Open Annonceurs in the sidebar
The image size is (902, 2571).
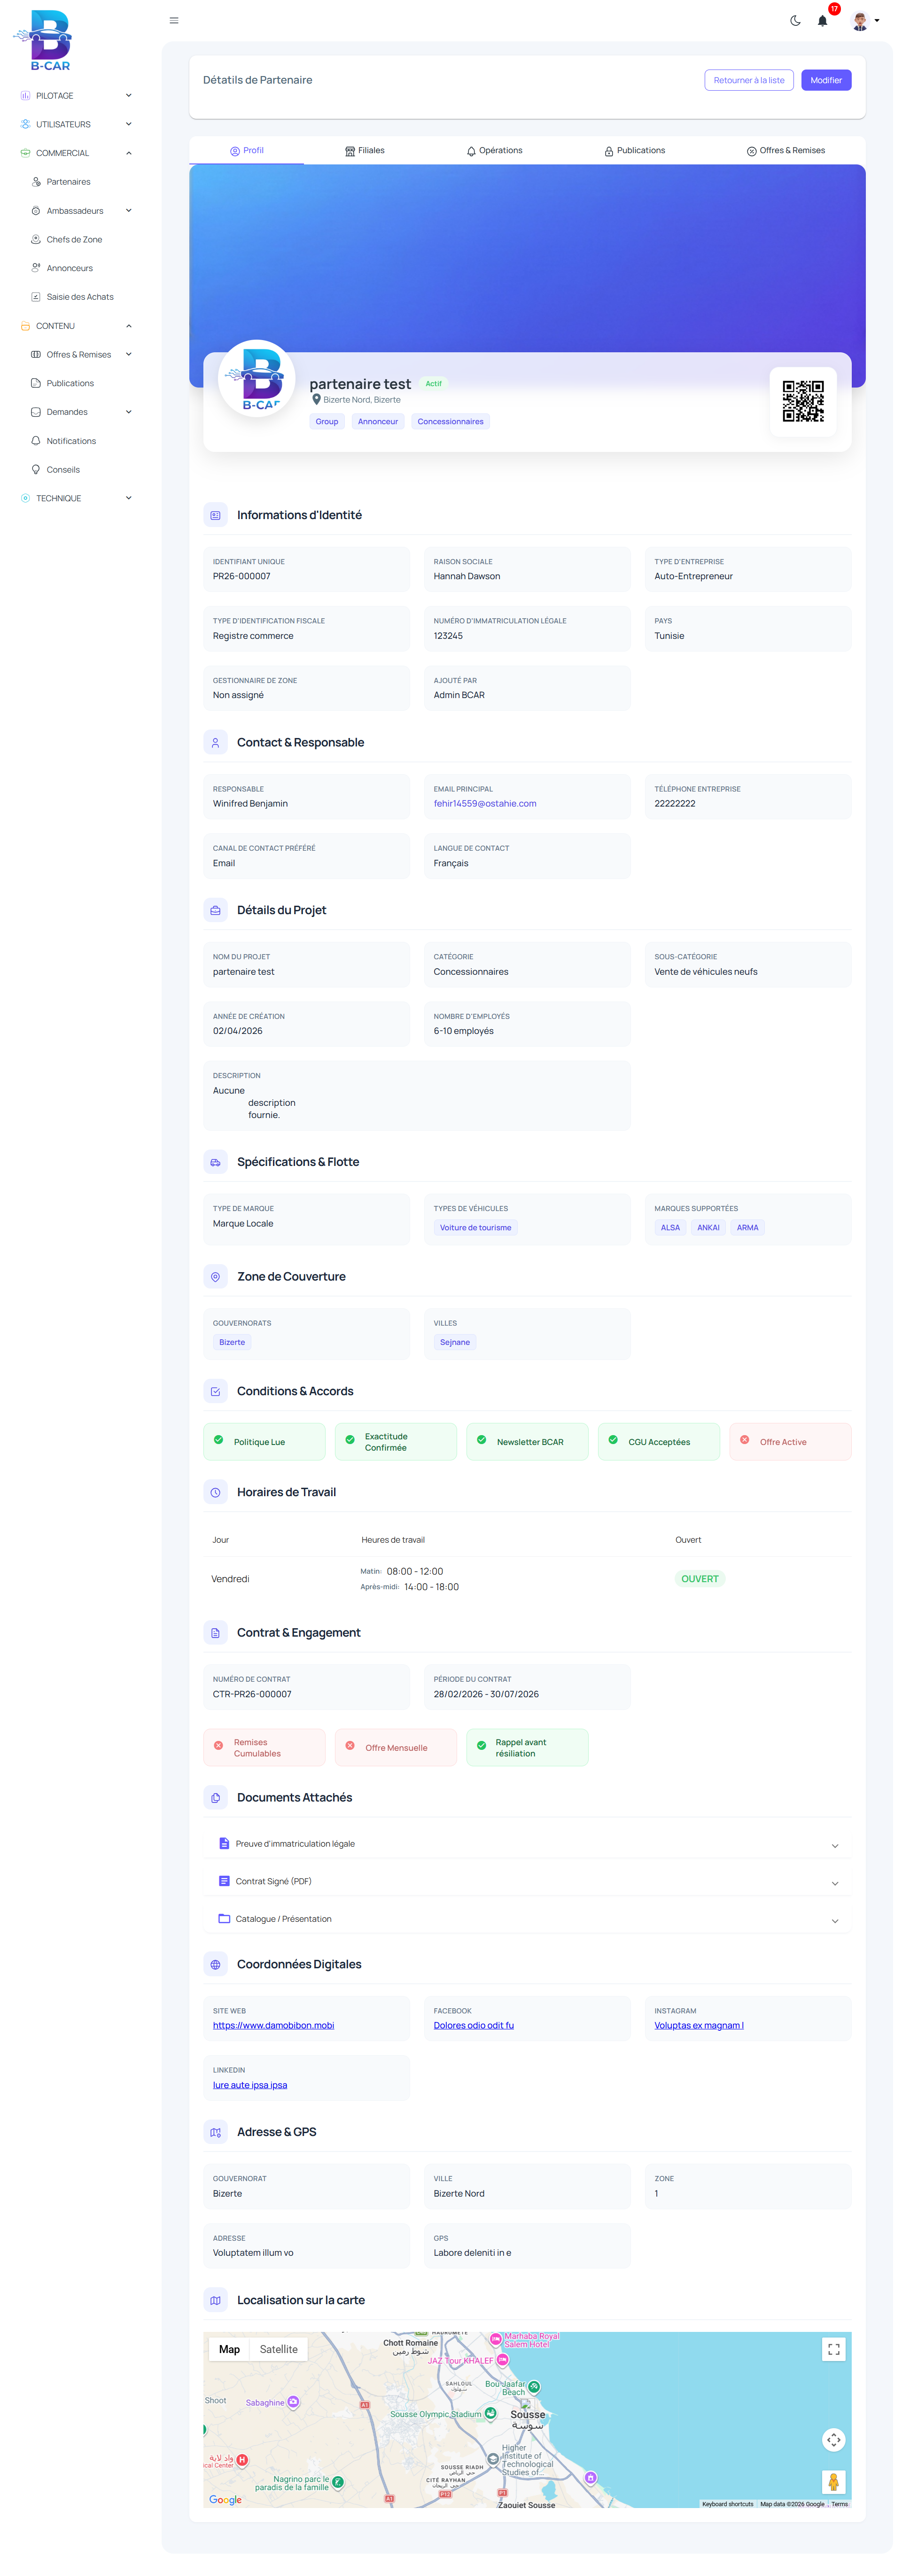point(69,269)
